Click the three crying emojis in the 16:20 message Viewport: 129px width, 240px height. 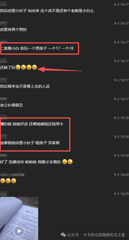pyautogui.click(x=8, y=181)
